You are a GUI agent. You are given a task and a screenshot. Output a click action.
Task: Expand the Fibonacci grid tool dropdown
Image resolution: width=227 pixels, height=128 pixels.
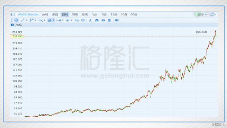(54, 20)
